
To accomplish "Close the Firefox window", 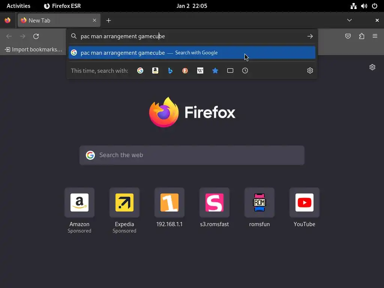I will pyautogui.click(x=377, y=20).
